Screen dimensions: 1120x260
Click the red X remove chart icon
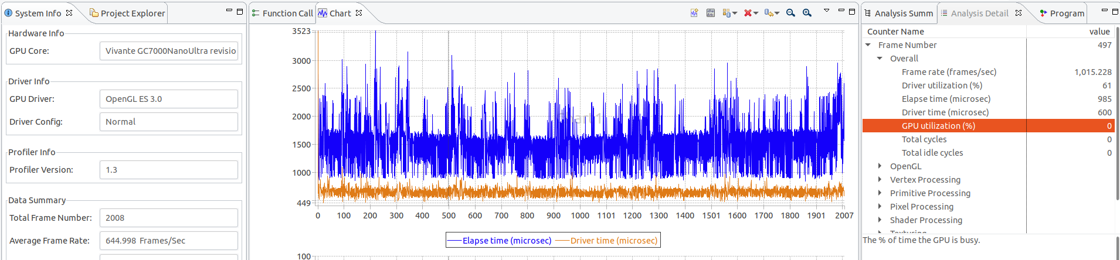(748, 13)
